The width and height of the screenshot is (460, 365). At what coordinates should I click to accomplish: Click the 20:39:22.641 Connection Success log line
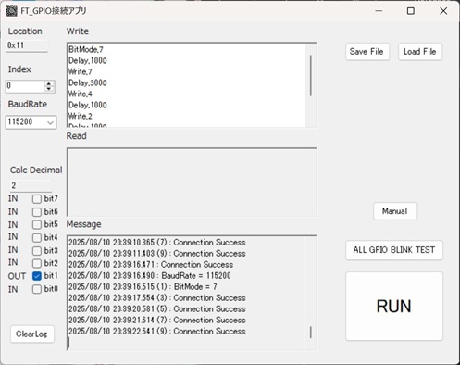tap(157, 332)
